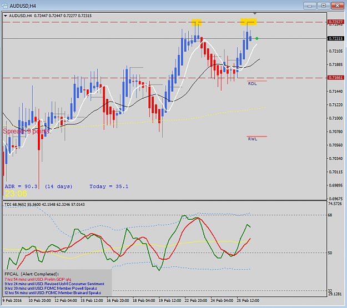Click the RDL line label

click(x=252, y=84)
